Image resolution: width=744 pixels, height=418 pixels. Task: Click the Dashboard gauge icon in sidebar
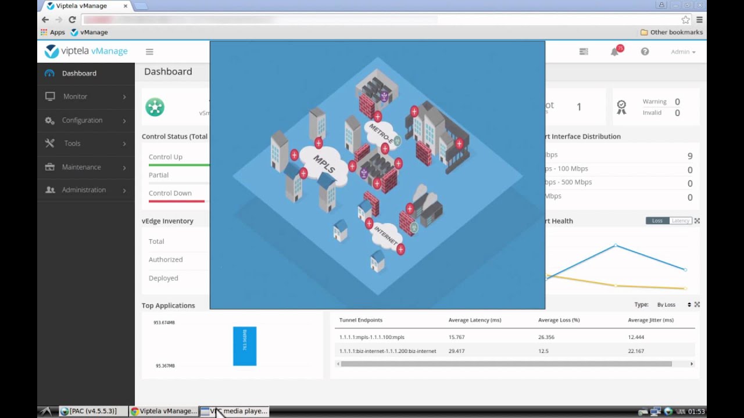(49, 73)
